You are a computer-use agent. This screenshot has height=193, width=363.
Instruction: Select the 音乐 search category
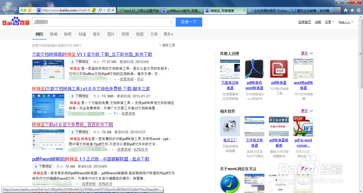tap(97, 34)
